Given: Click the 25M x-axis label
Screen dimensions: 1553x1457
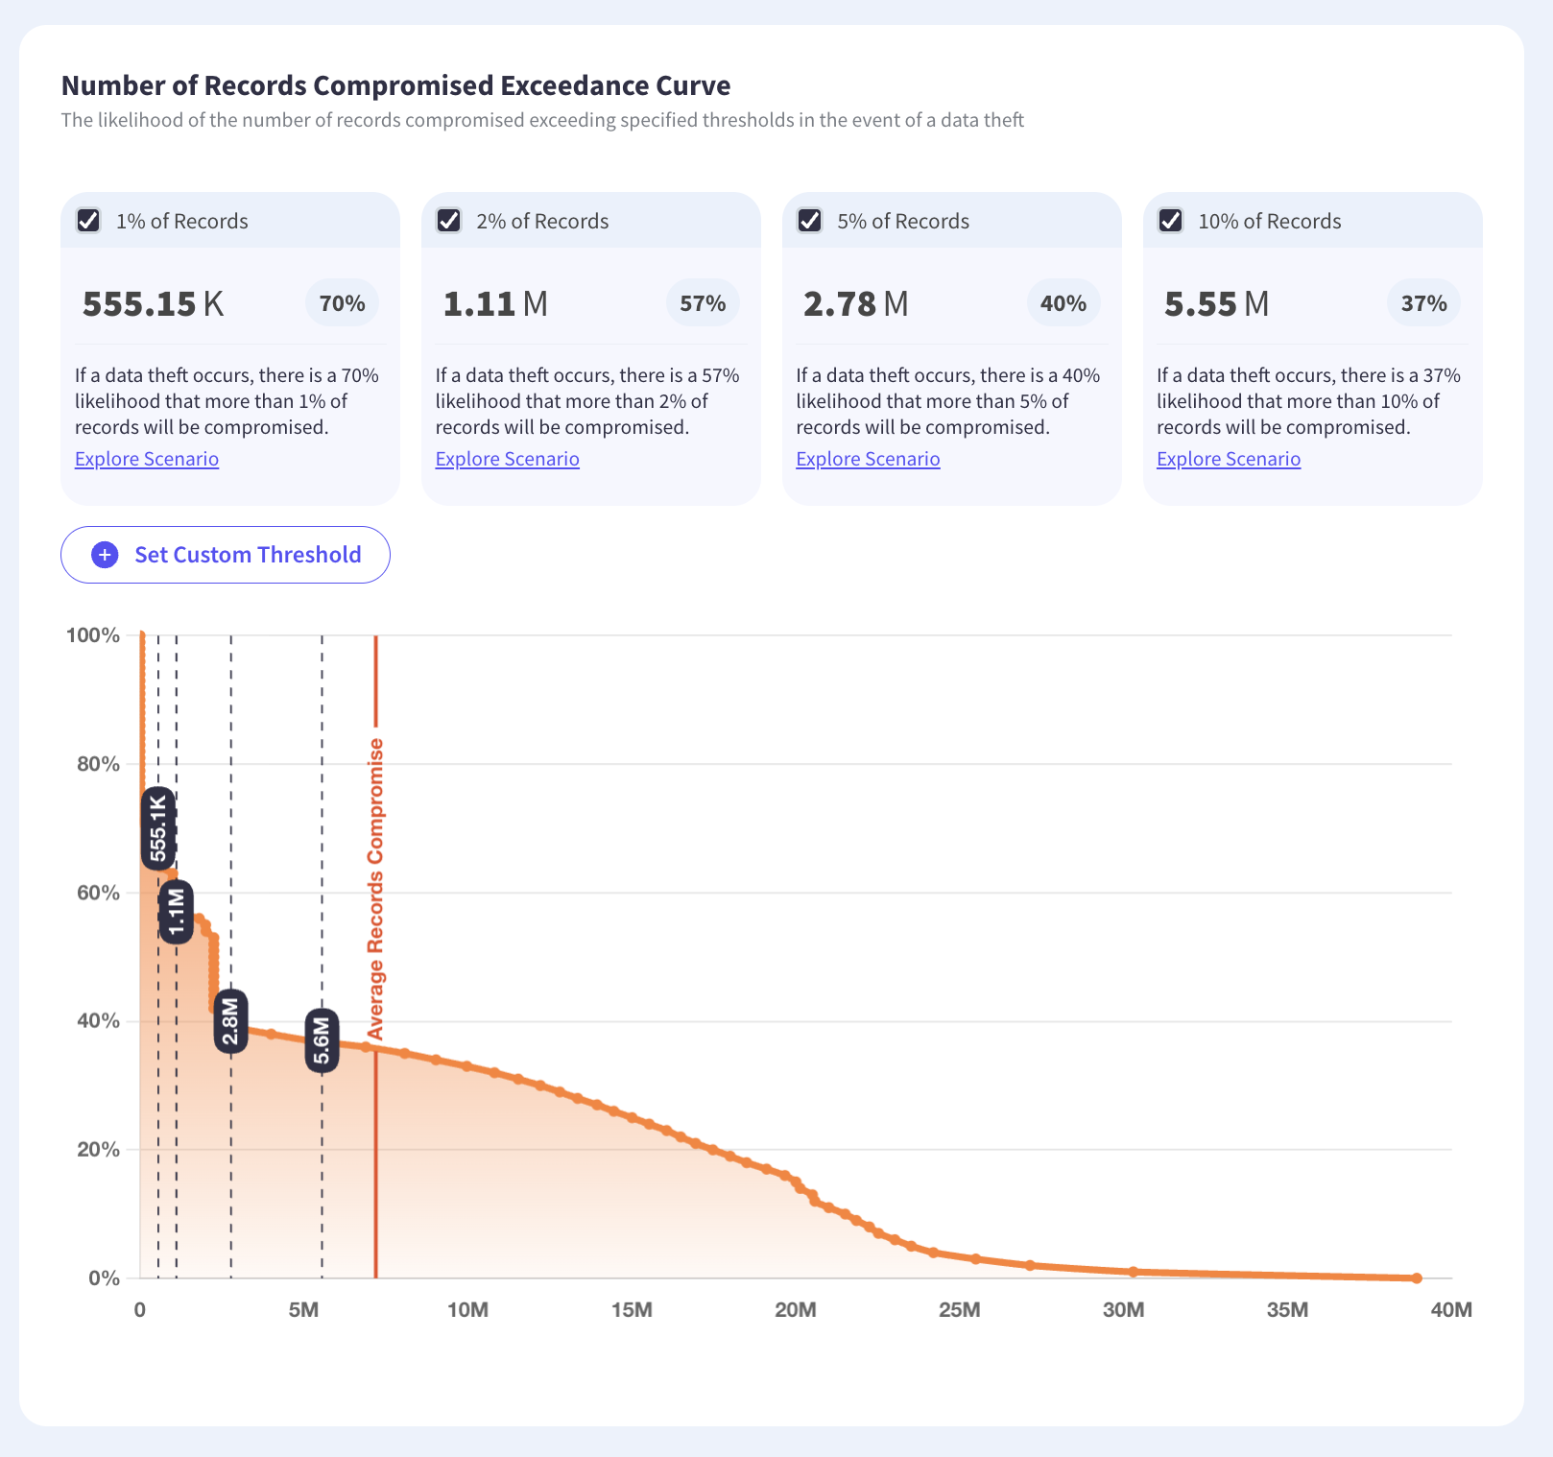Looking at the screenshot, I should coord(960,1310).
